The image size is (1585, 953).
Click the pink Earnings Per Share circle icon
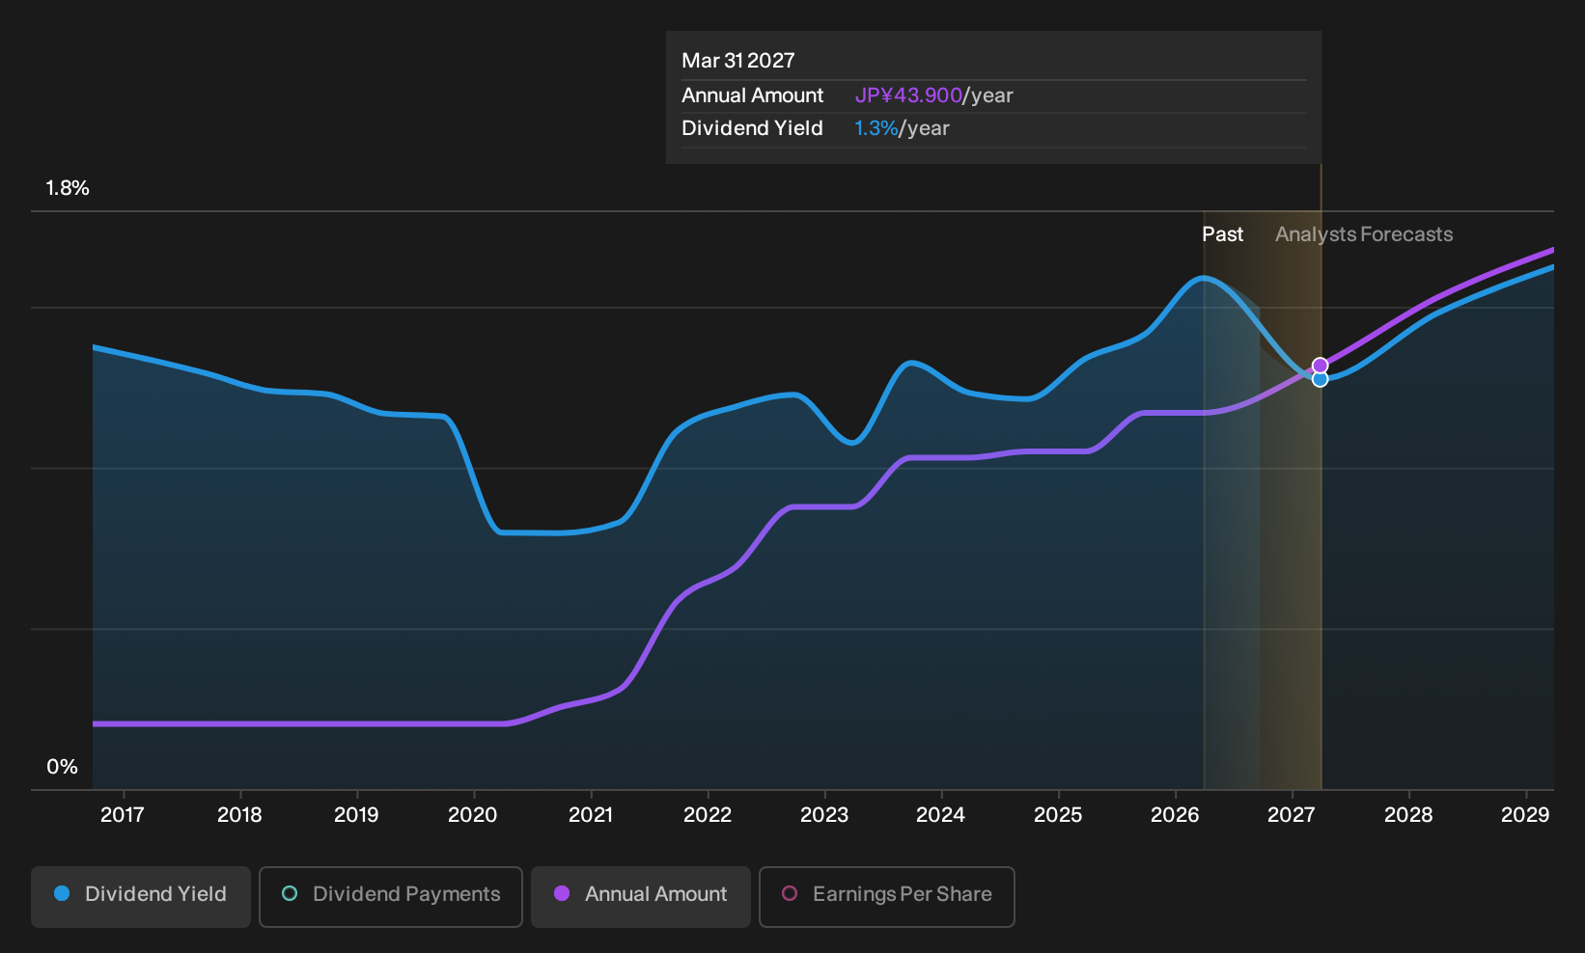(x=790, y=894)
